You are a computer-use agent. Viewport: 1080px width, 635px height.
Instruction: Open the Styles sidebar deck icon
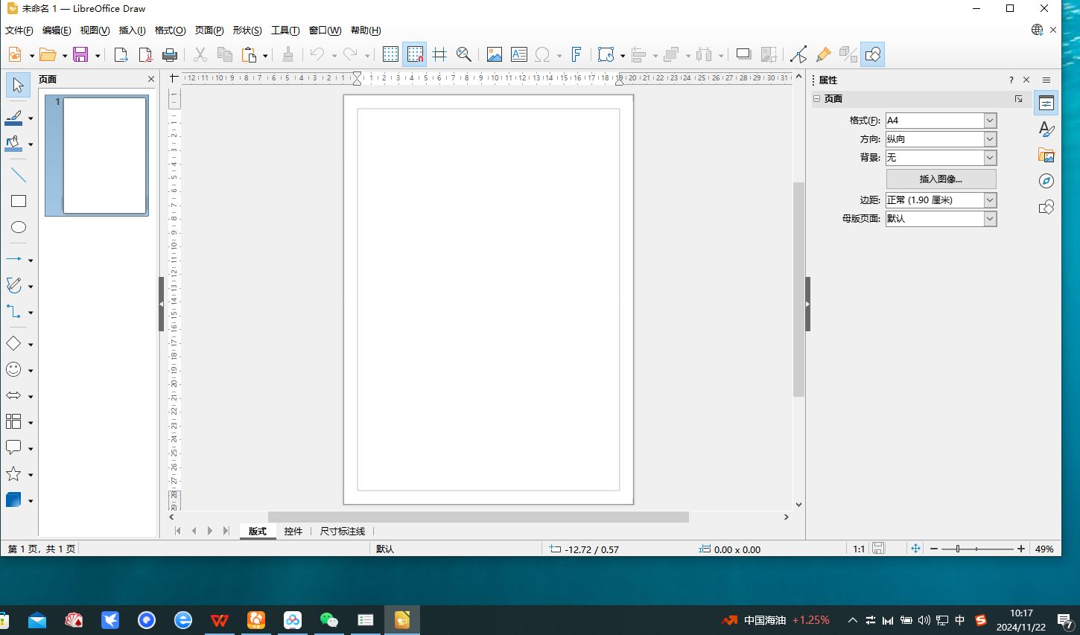point(1046,129)
